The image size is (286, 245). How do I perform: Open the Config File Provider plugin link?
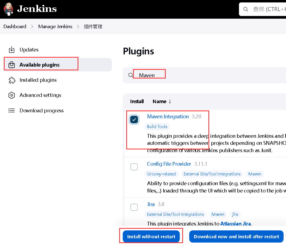tap(169, 164)
